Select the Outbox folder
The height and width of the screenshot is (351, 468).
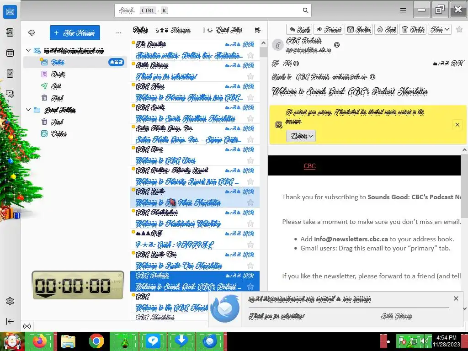tap(75, 134)
